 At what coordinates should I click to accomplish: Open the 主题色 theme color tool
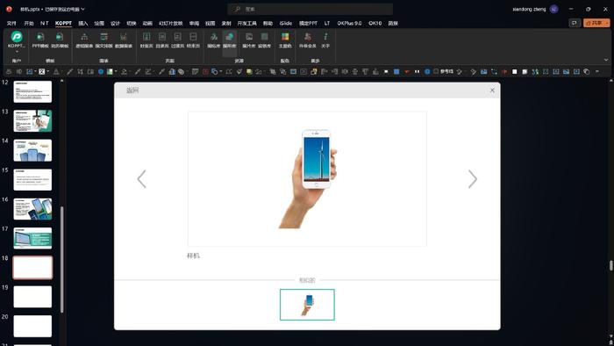coord(285,40)
